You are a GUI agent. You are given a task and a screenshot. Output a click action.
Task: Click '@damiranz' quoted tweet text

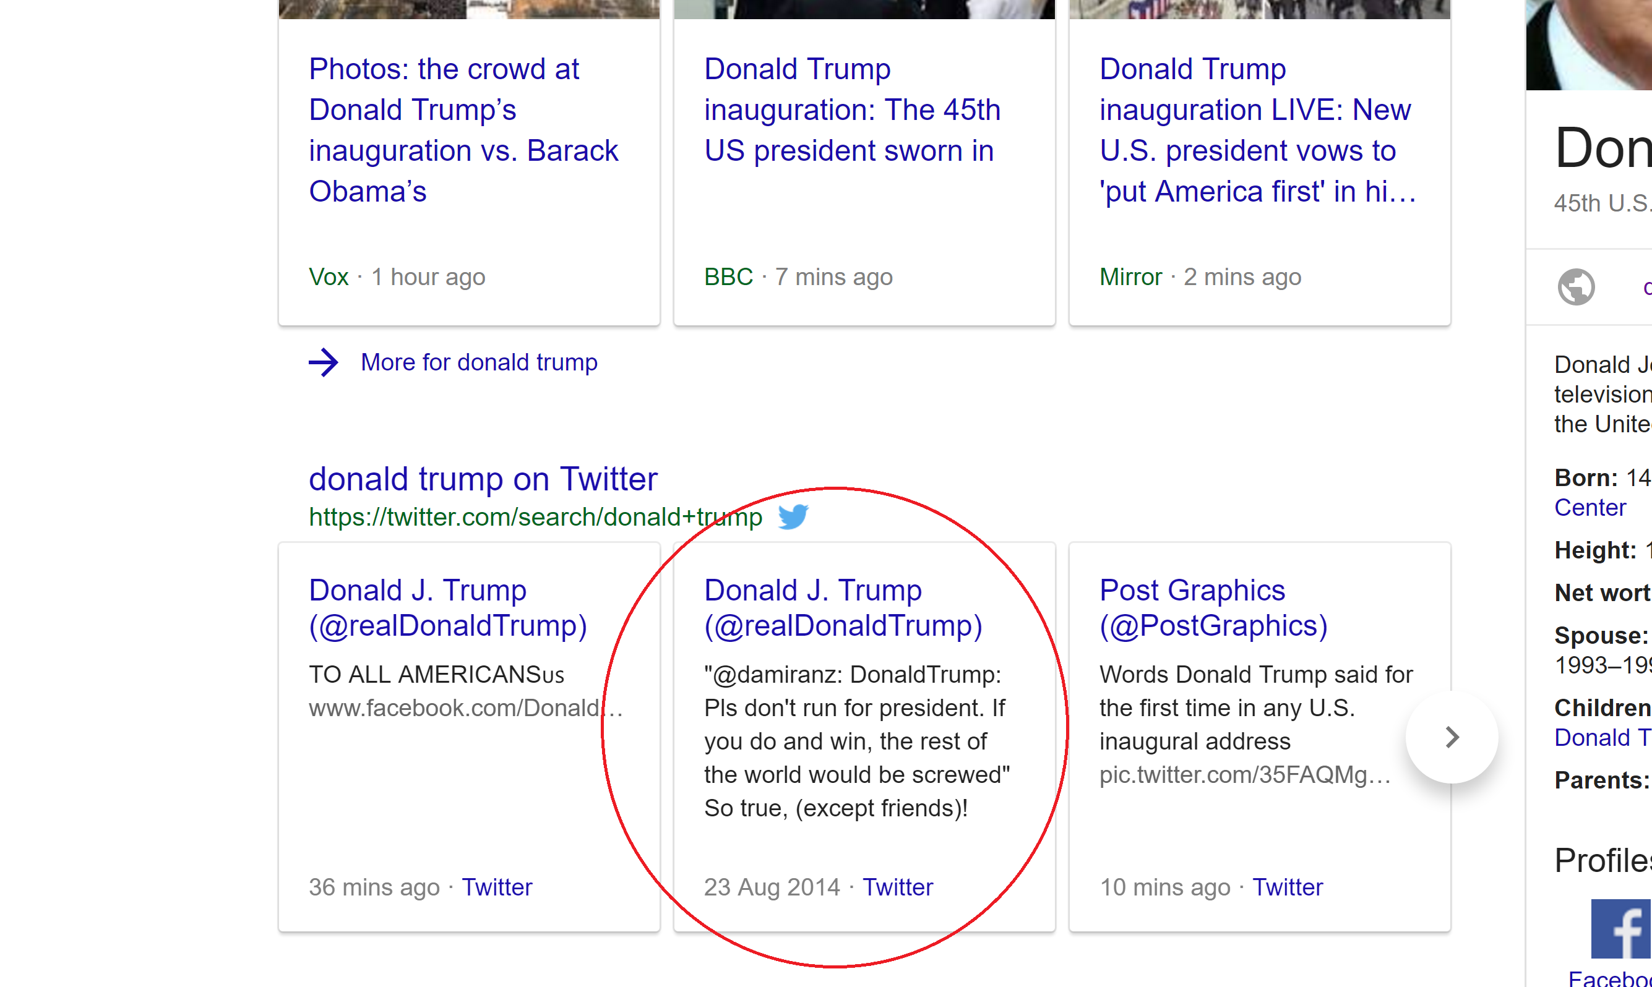point(857,741)
